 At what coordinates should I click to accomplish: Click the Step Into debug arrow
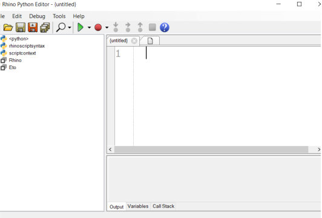pos(116,27)
